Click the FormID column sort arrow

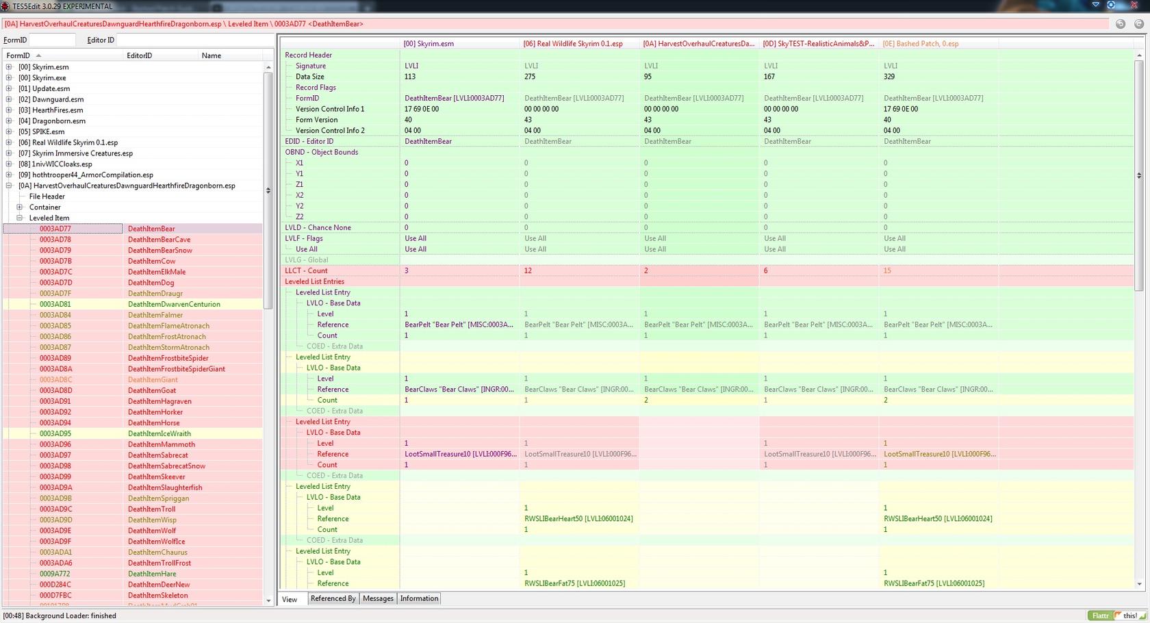(38, 55)
